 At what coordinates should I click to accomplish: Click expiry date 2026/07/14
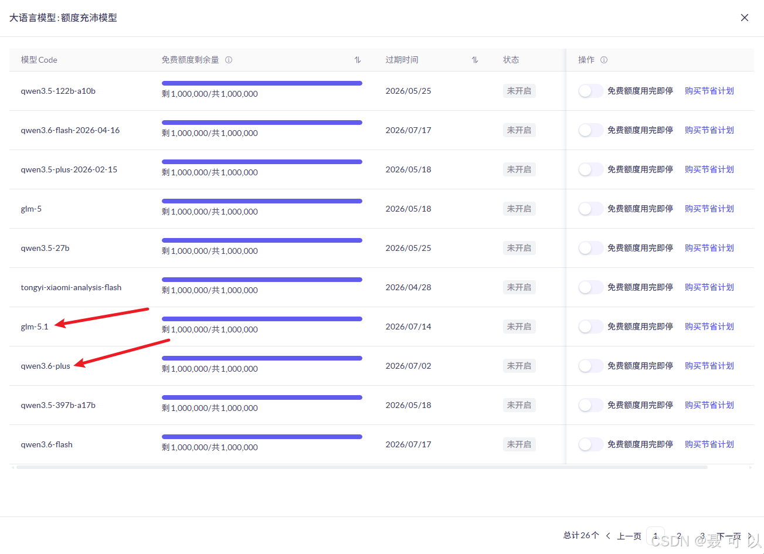408,327
